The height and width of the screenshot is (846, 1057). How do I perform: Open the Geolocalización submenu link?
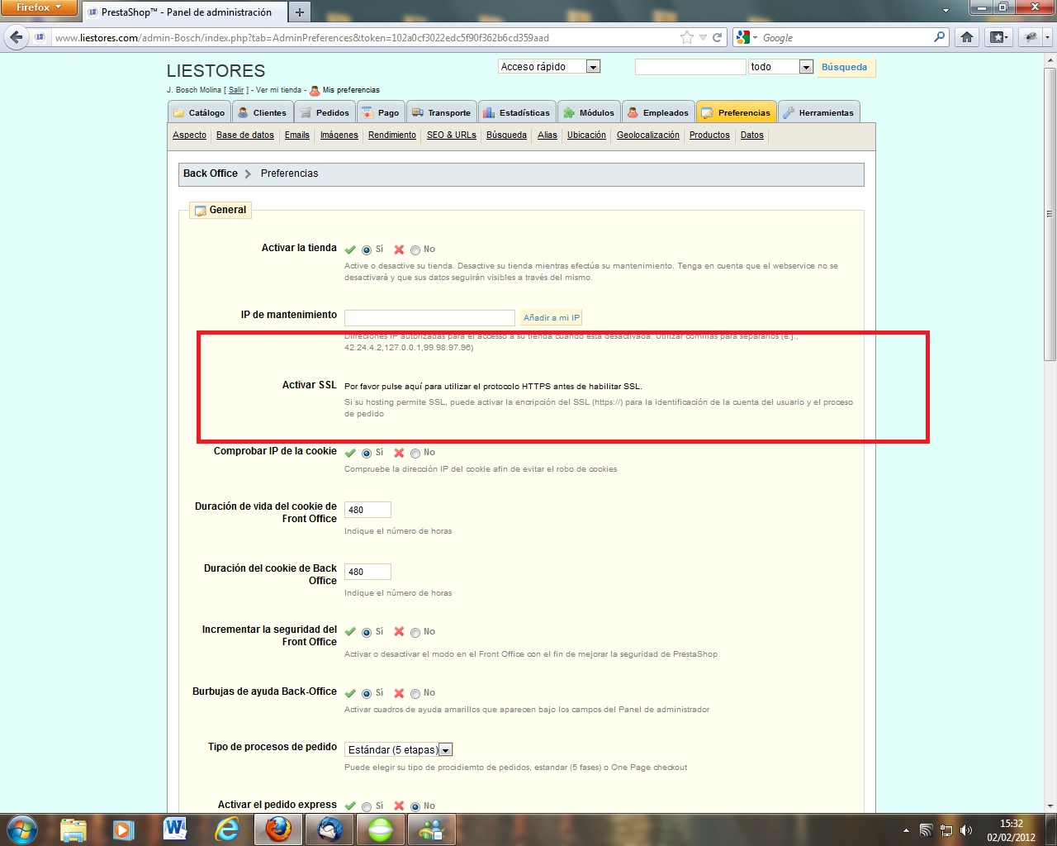coord(648,135)
